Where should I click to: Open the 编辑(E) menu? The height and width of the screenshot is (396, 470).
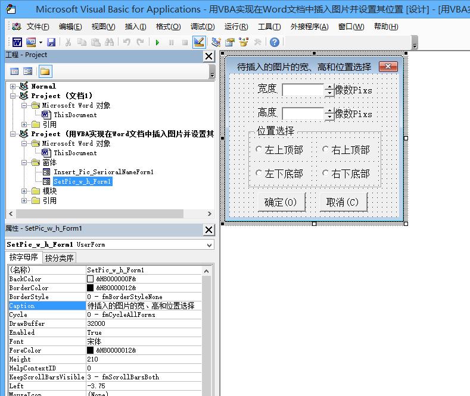point(70,27)
